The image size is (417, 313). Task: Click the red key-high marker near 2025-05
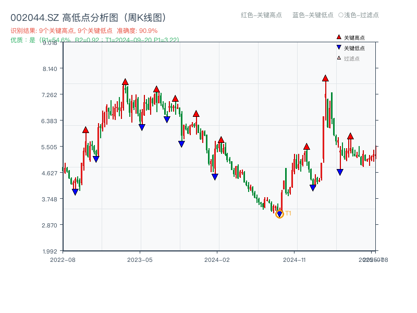pos(351,137)
